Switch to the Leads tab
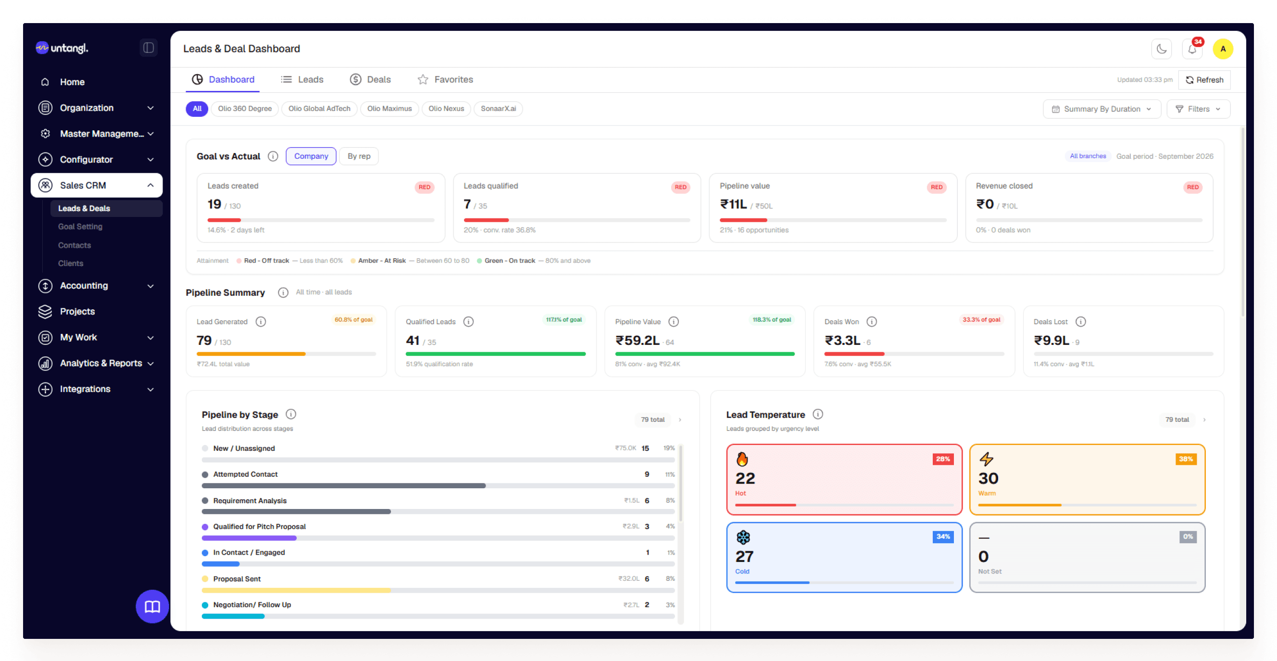 coord(302,79)
